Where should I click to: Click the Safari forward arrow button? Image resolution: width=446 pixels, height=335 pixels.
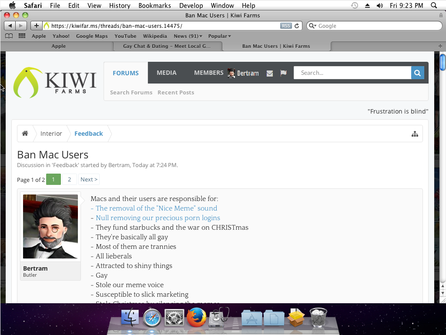click(21, 26)
